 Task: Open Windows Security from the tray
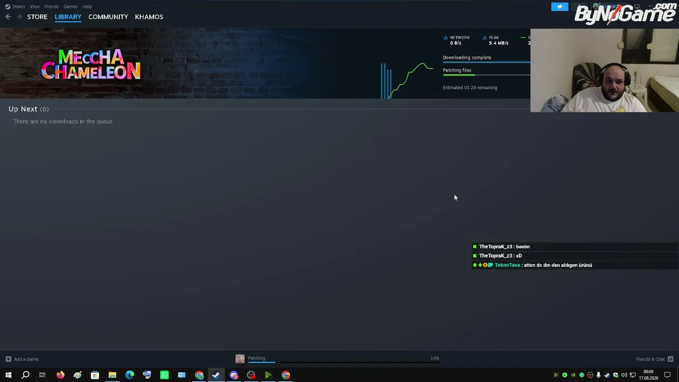point(615,375)
